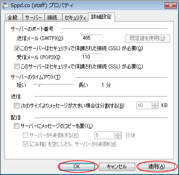The height and width of the screenshot is (175, 179).
Task: Increase message size with up spinner arrow
Action: click(x=155, y=104)
